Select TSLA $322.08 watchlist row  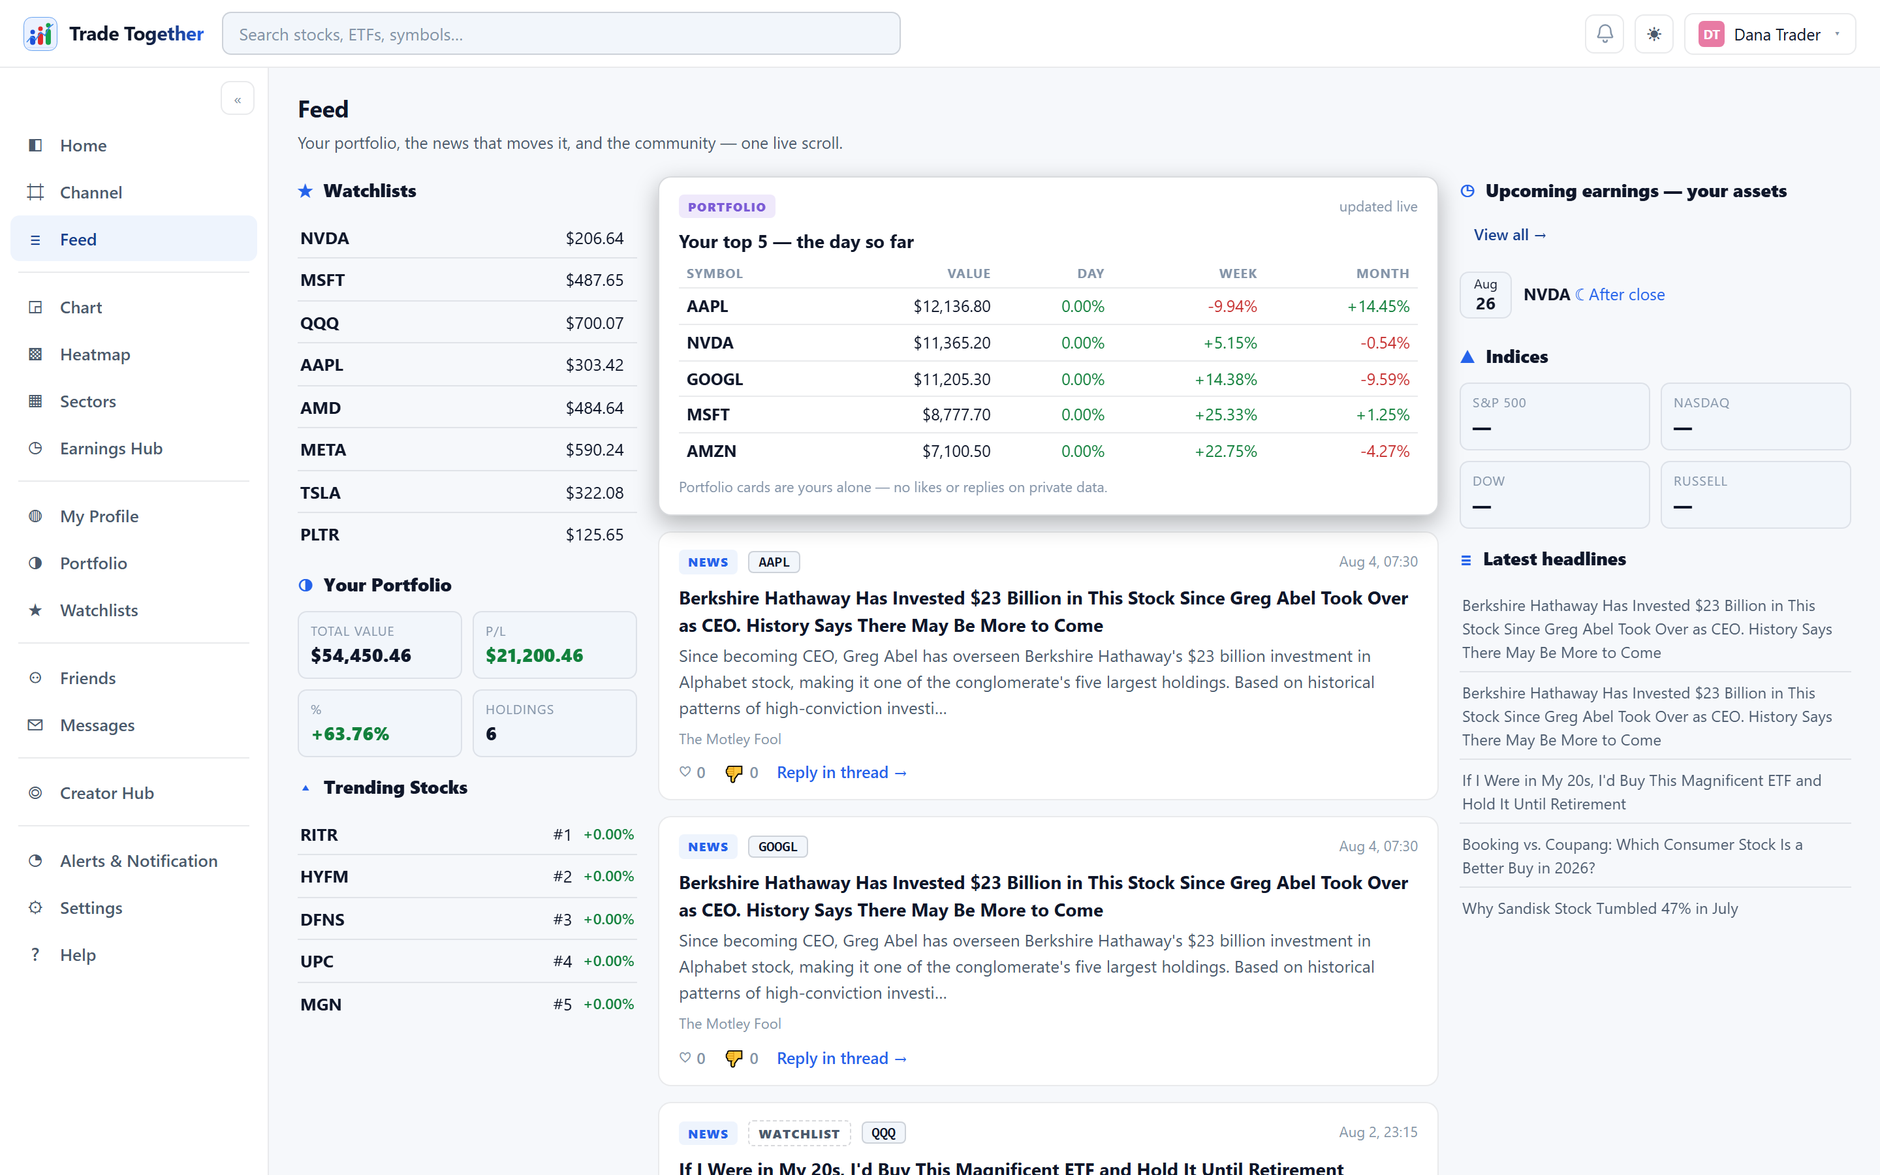click(x=467, y=493)
